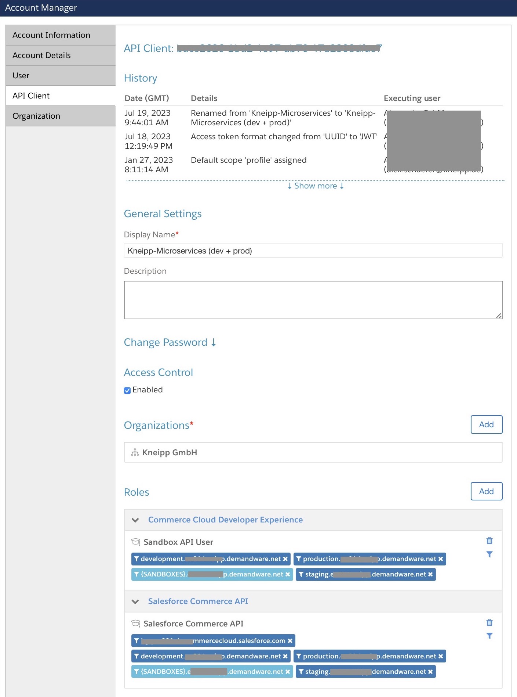Remove production scope from Salesforce Commerce API
The image size is (517, 697).
pyautogui.click(x=441, y=656)
